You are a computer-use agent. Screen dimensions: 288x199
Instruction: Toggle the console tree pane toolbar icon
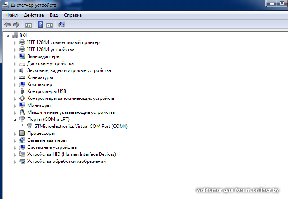pos(28,24)
